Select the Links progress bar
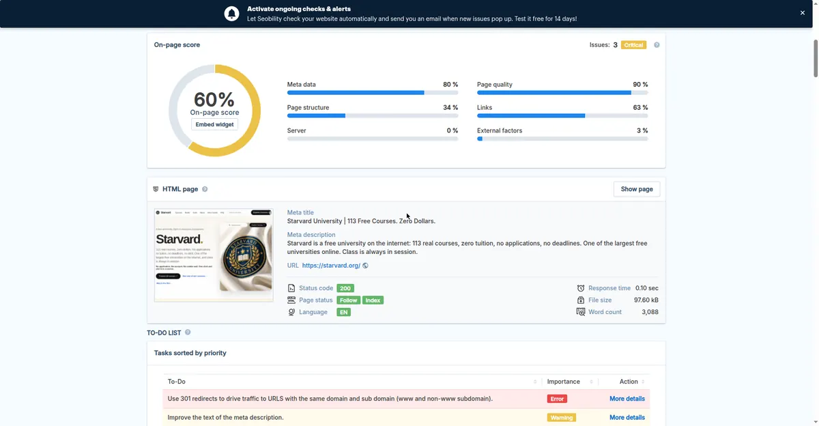 click(x=562, y=116)
